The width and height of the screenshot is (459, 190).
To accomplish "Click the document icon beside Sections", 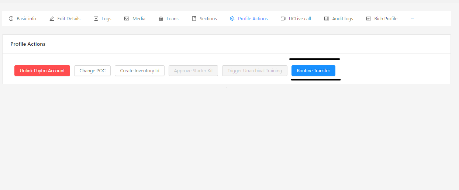I will click(x=194, y=18).
